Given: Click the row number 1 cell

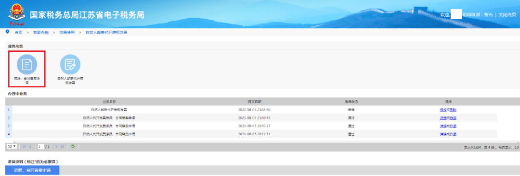Looking at the screenshot, I should (9, 110).
